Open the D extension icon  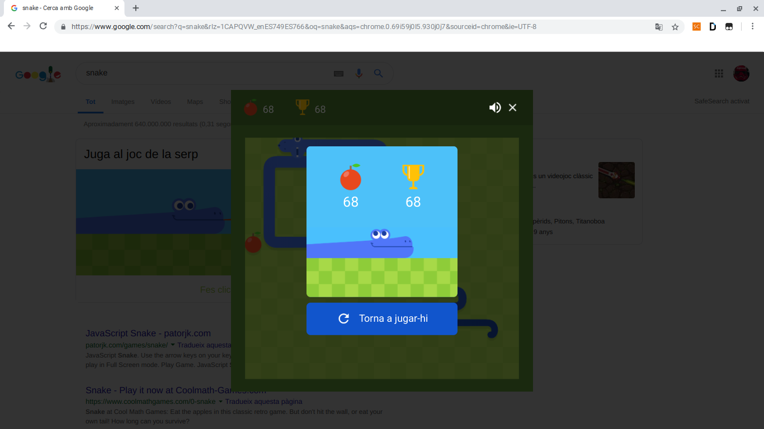[713, 26]
